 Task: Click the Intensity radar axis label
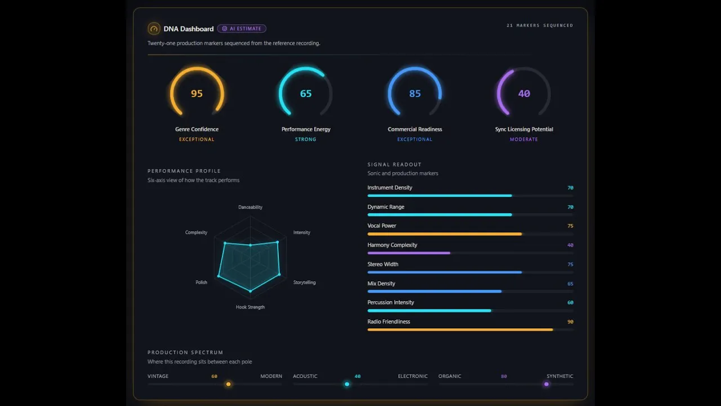click(302, 232)
